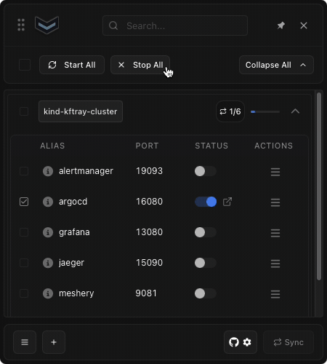327x364 pixels.
Task: Click the pin window icon
Action: tap(281, 25)
